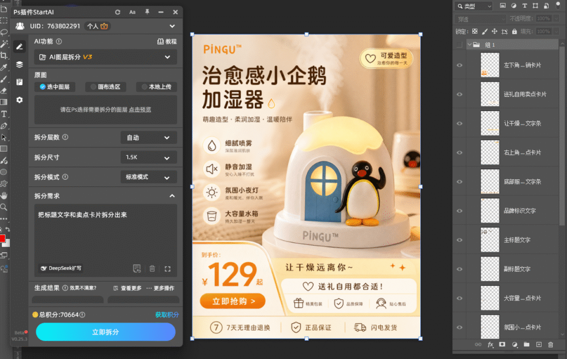
Task: Click the white background color swatch
Action: coord(7,244)
